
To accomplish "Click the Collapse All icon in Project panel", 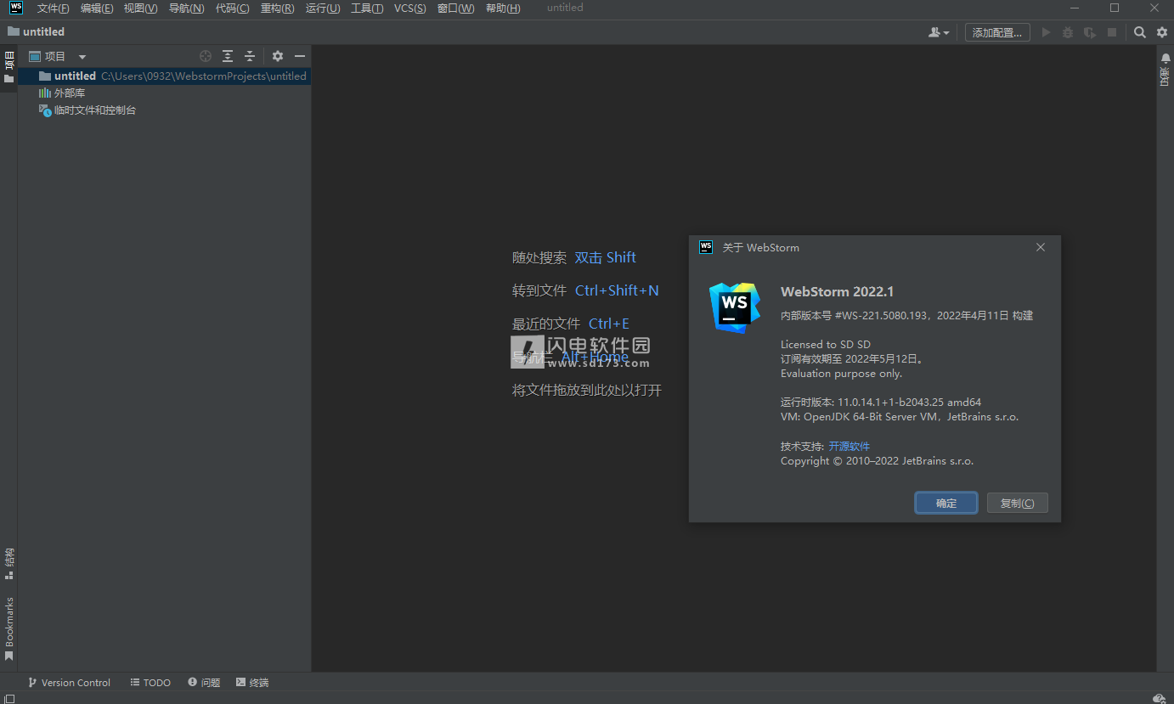I will [250, 56].
